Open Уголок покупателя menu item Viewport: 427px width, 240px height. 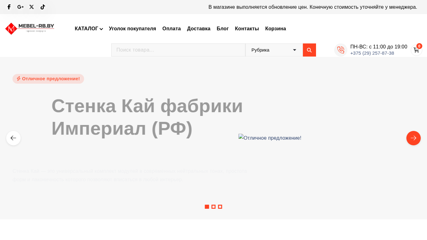click(x=133, y=29)
